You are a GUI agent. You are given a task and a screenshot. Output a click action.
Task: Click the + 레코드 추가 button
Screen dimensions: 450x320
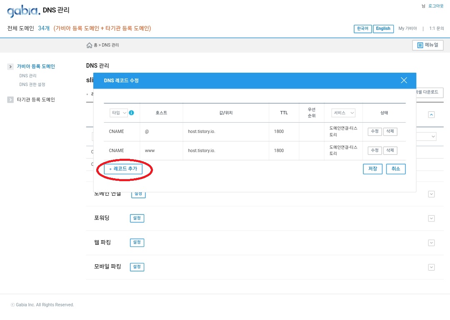click(123, 169)
